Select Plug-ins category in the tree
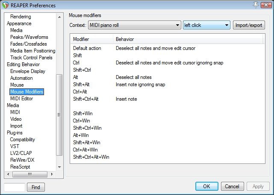Viewport: 274px width, 195px height. (x=15, y=133)
